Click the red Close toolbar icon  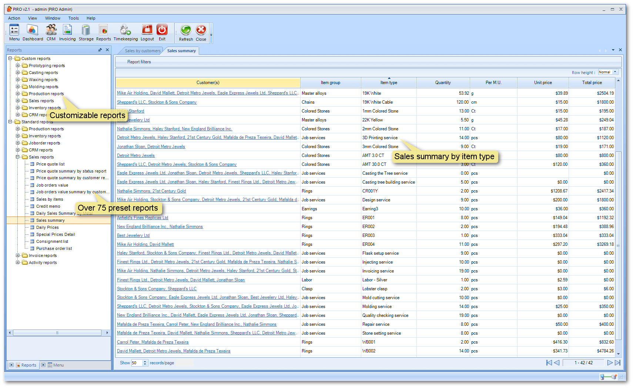tap(201, 33)
